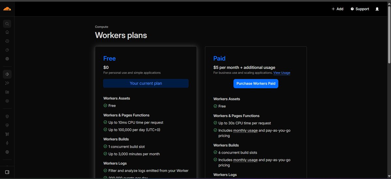The width and height of the screenshot is (391, 179).
Task: Click Purchase Workers Paid button
Action: 256,83
